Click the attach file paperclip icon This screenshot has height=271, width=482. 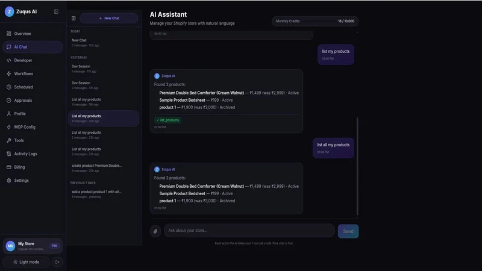pyautogui.click(x=155, y=231)
